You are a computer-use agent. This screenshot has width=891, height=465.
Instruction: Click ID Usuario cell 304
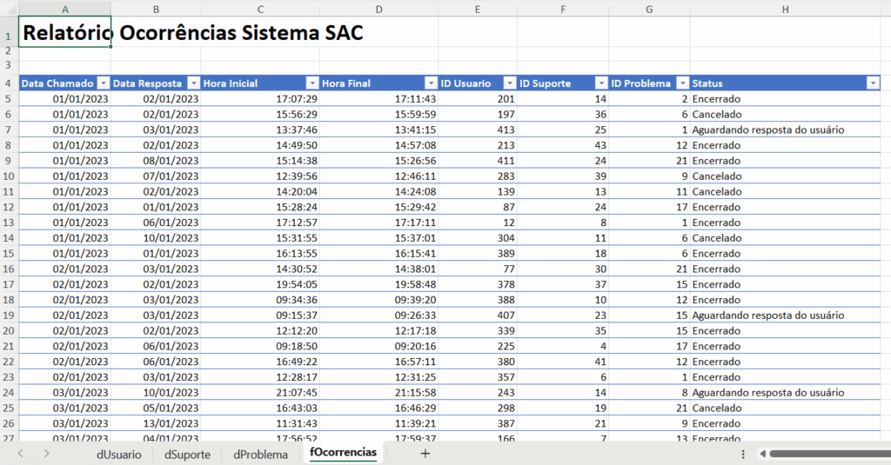(x=506, y=238)
